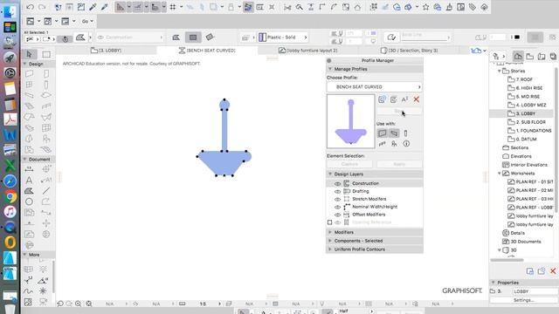Select 7. ROOF story in Navigator

click(x=524, y=79)
